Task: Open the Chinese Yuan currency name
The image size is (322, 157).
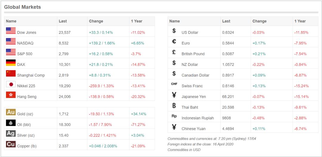Action: tap(193, 129)
